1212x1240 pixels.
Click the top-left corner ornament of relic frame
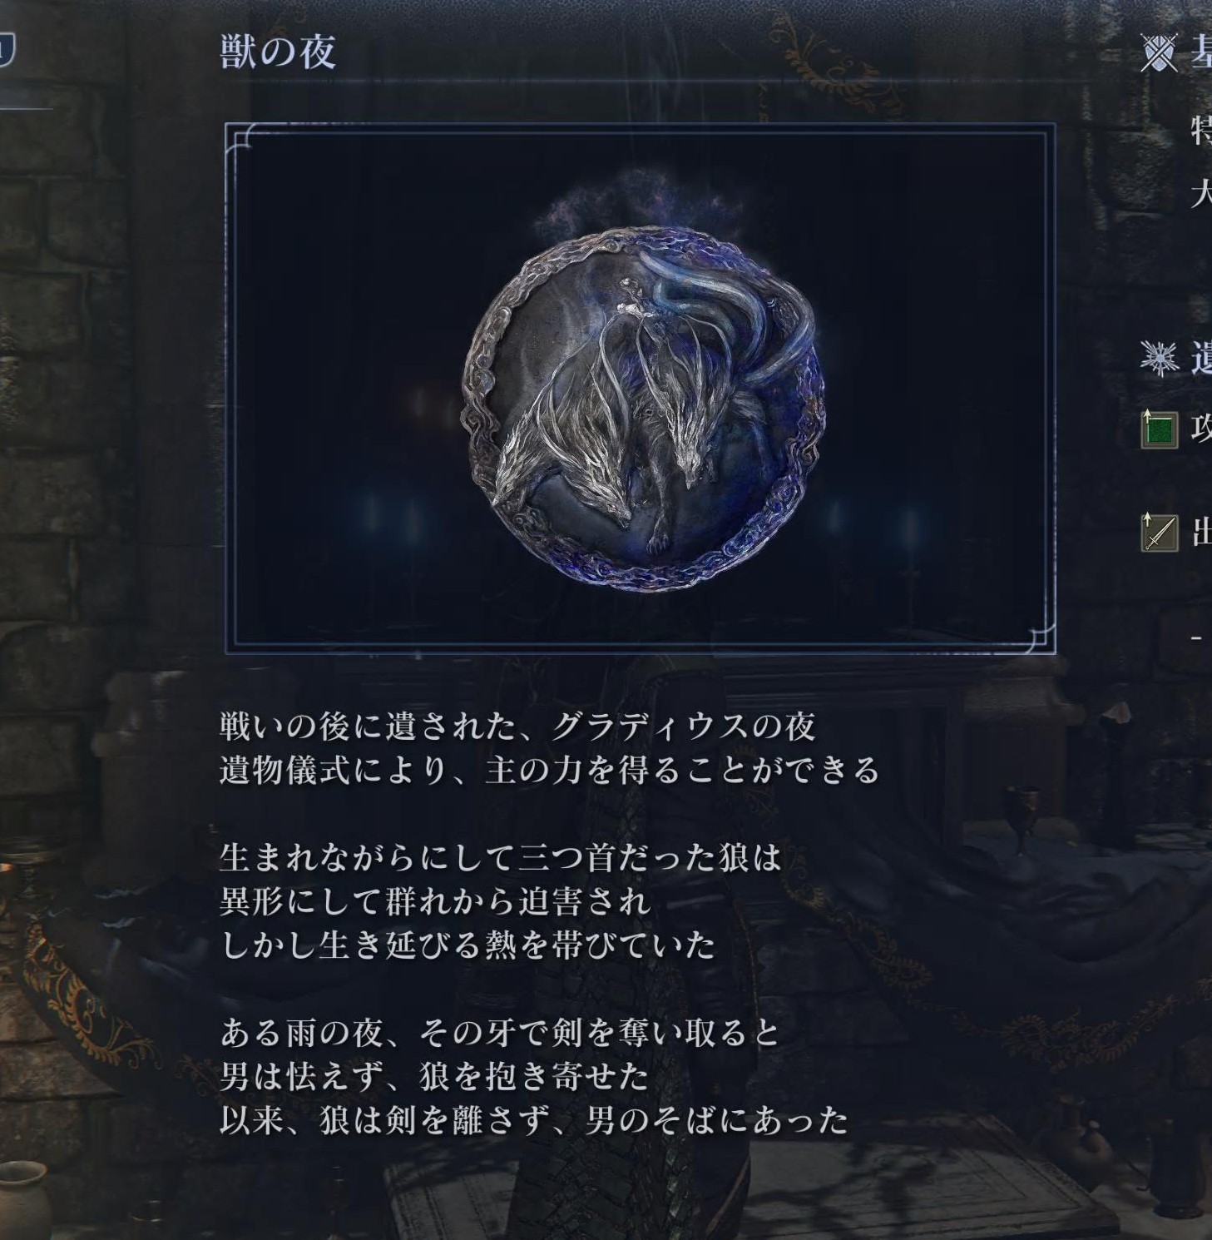coord(245,143)
